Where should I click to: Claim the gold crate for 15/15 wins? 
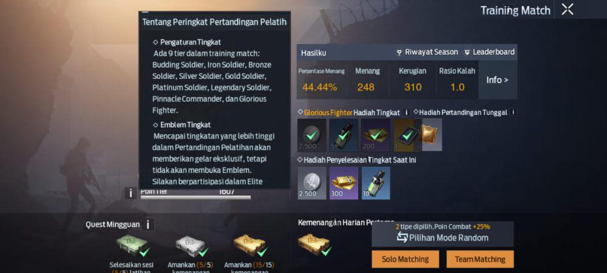click(x=250, y=245)
